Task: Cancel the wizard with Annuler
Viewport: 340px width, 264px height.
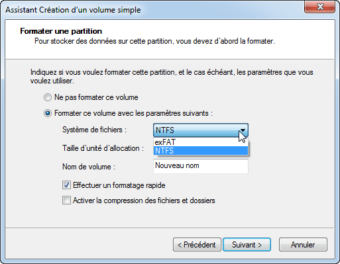Action: 303,244
